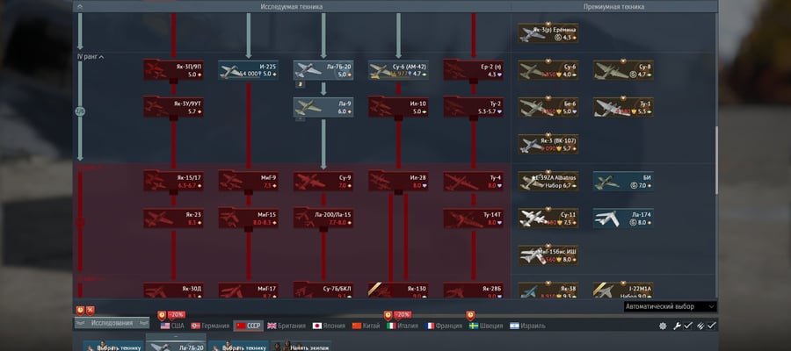791x351 pixels.
Task: Click the Исследуемая техника header
Action: click(x=292, y=6)
